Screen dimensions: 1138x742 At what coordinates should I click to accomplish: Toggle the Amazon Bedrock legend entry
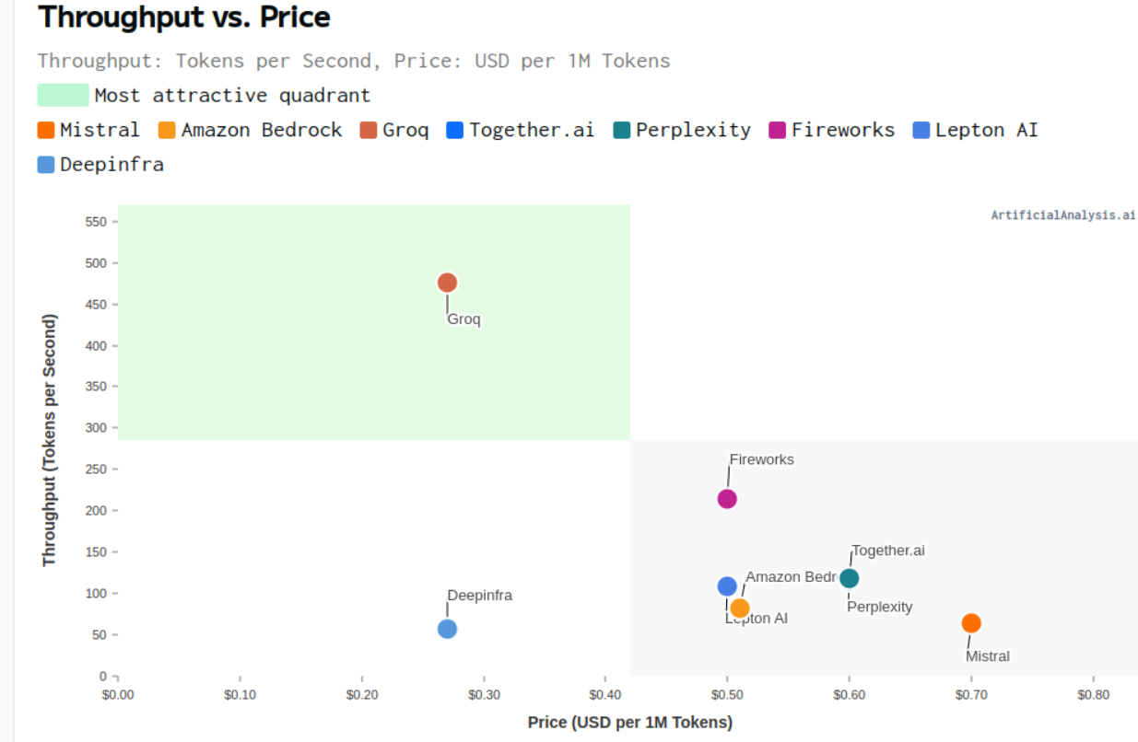[x=250, y=130]
